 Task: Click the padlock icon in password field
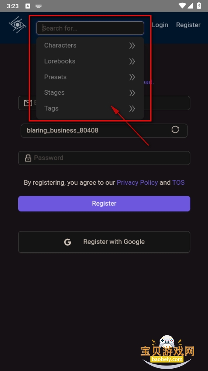[28, 158]
